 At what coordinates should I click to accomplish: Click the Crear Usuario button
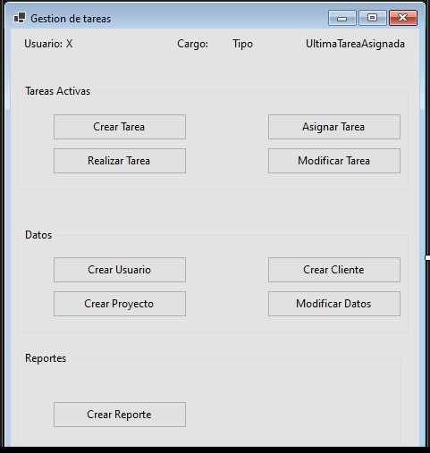point(120,270)
